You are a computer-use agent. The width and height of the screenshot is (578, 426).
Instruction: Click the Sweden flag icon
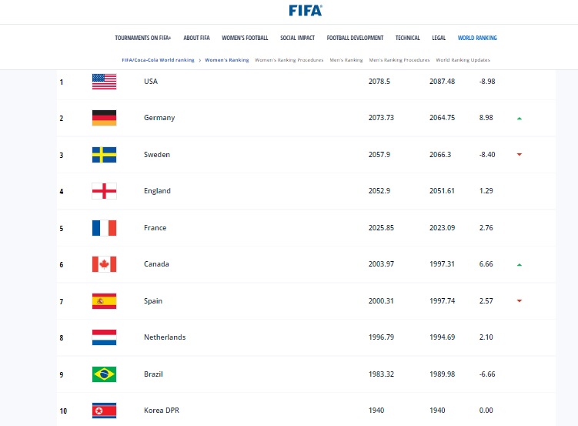click(104, 154)
